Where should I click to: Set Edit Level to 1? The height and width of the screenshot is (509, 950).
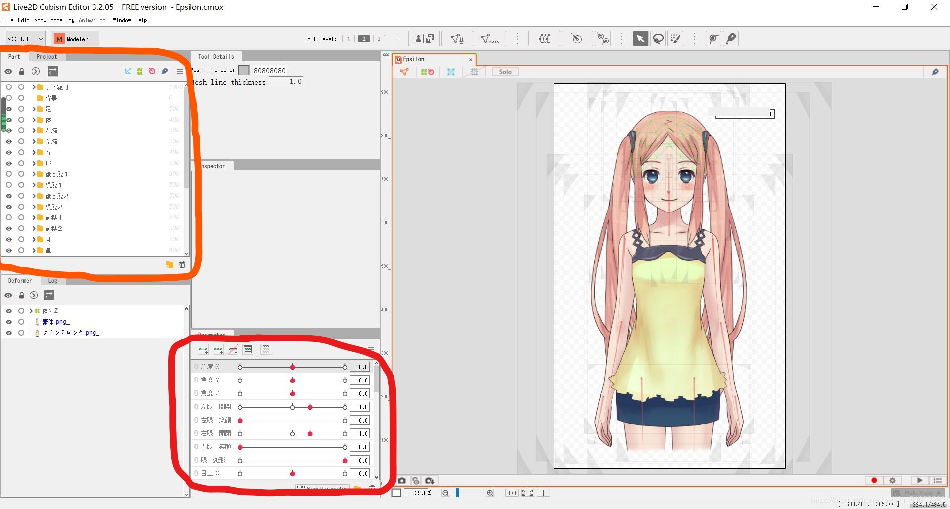pos(348,39)
